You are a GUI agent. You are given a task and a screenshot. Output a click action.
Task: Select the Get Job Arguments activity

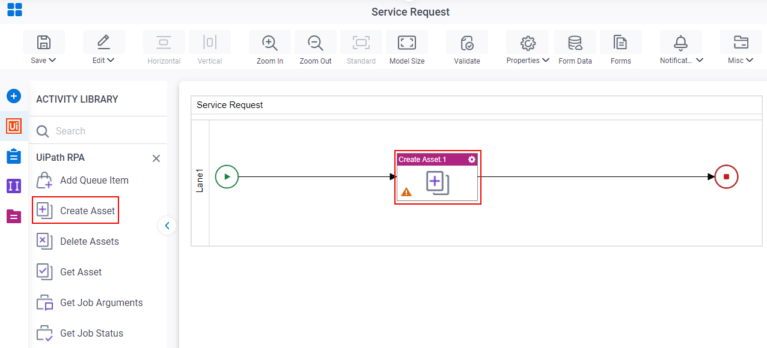(x=90, y=302)
